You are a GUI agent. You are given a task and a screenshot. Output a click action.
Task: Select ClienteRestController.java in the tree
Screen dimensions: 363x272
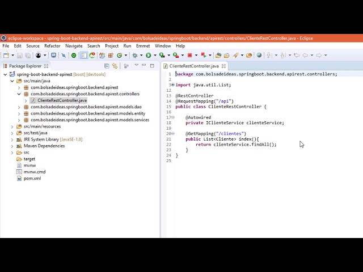point(62,101)
